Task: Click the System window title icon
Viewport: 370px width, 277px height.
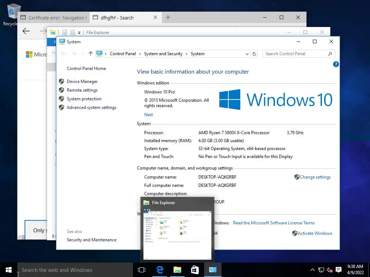Action: [x=62, y=42]
